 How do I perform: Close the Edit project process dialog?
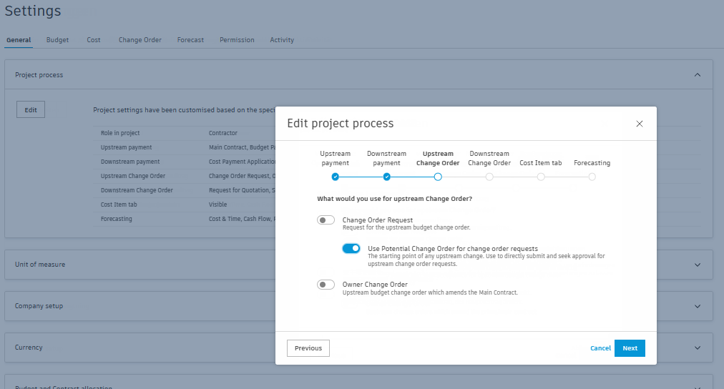click(640, 124)
